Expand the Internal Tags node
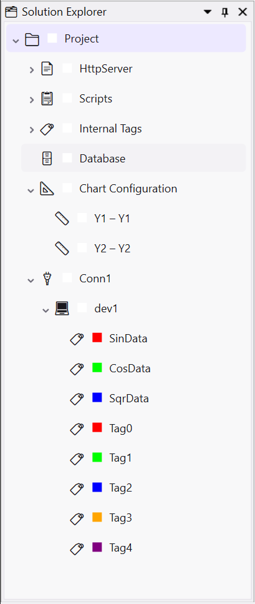Image resolution: width=255 pixels, height=604 pixels. click(x=32, y=130)
